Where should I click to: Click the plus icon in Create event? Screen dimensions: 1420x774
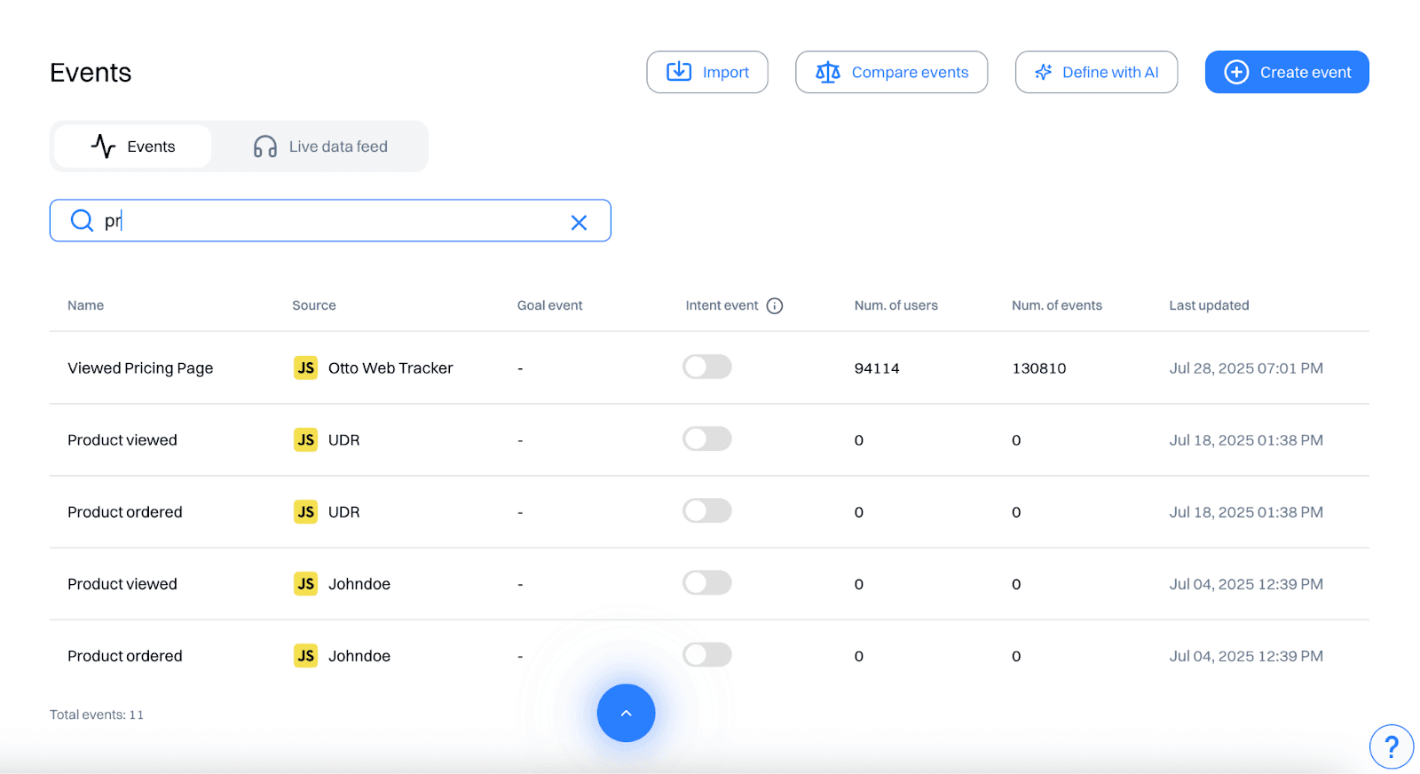click(x=1236, y=73)
